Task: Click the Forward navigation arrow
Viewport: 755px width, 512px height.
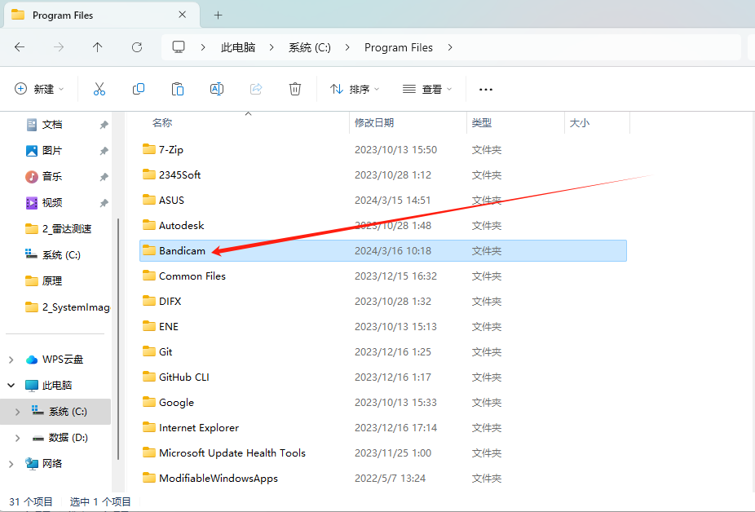Action: coord(58,47)
